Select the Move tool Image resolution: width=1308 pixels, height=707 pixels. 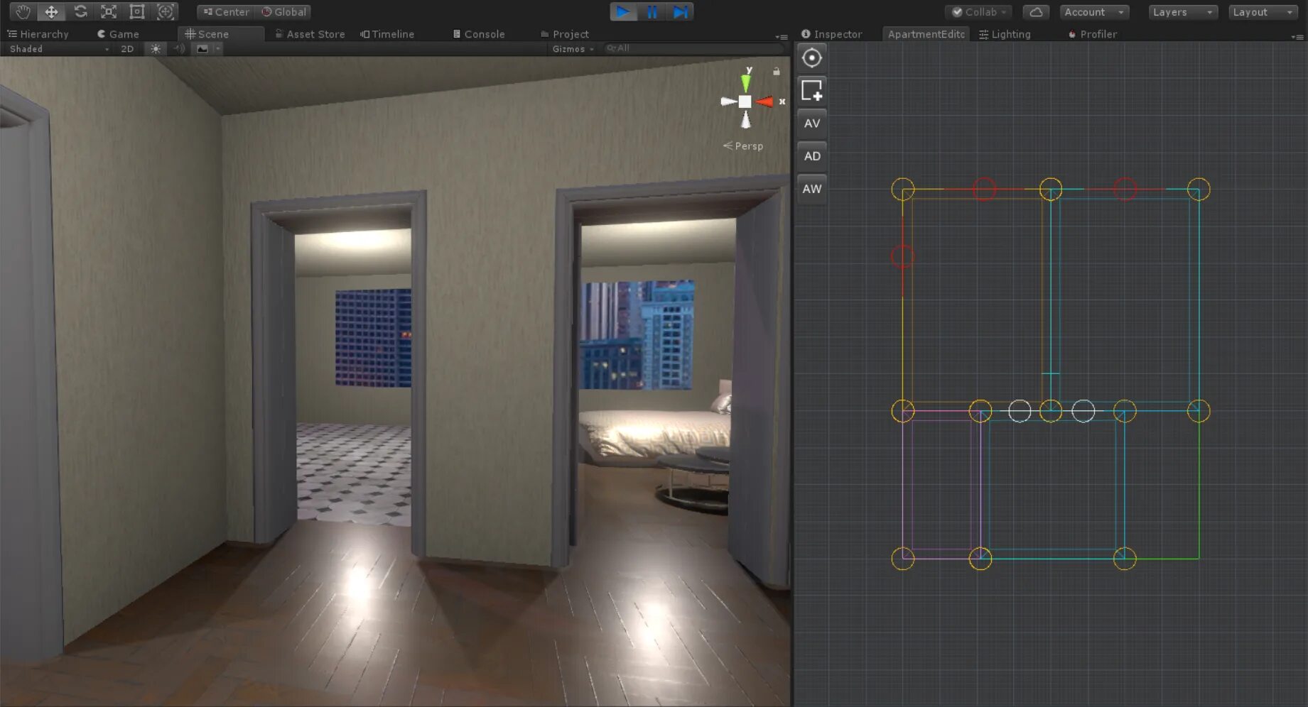tap(51, 11)
